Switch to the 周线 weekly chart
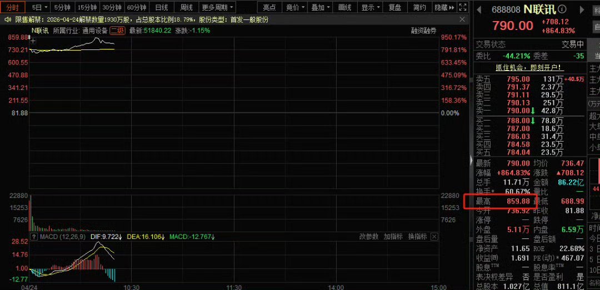Screen dimensions: 600x290 pos(186,7)
